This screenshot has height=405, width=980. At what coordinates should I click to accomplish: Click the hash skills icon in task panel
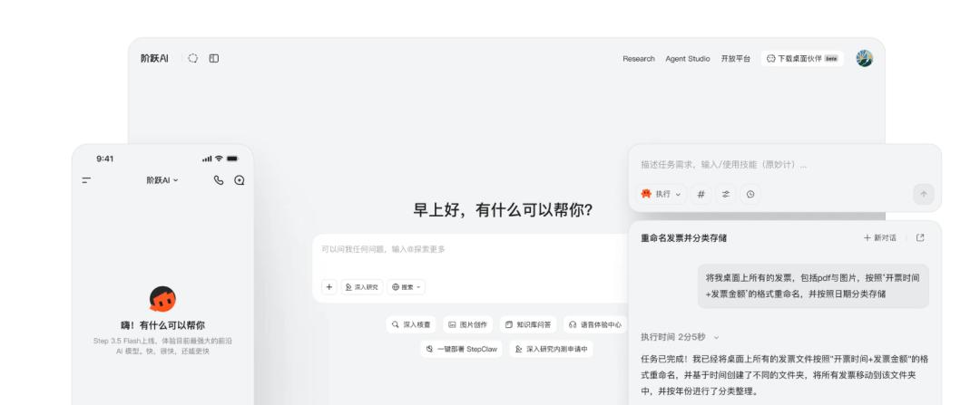point(701,194)
